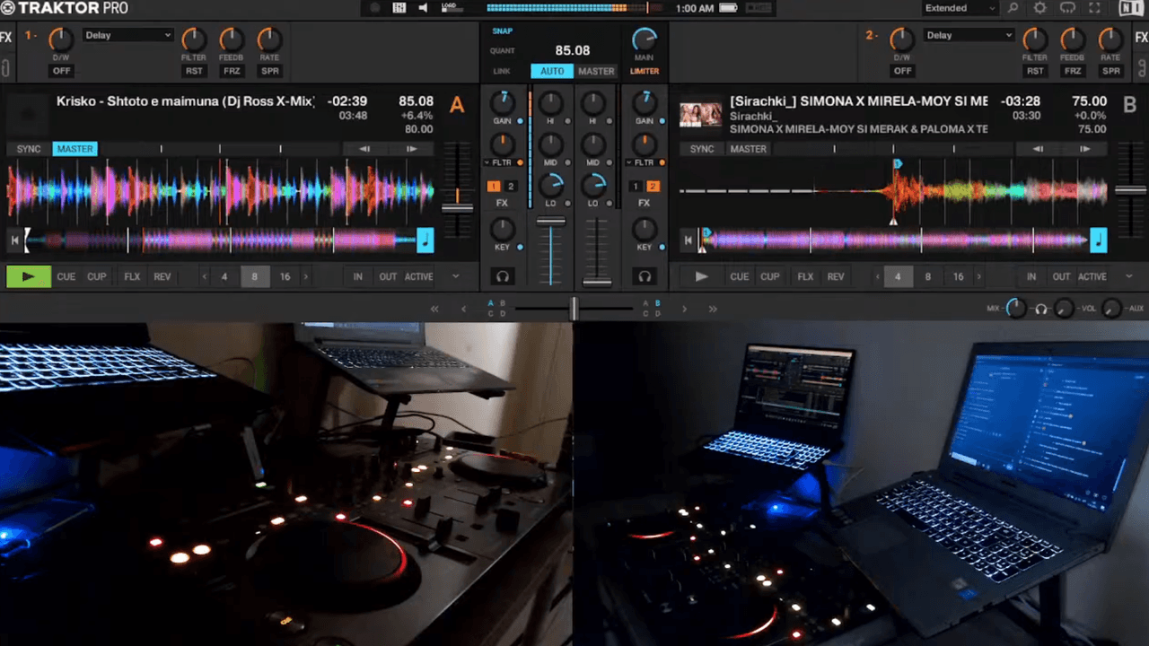The width and height of the screenshot is (1149, 646).
Task: Toggle the speech bubble icon in header
Action: point(1067,8)
